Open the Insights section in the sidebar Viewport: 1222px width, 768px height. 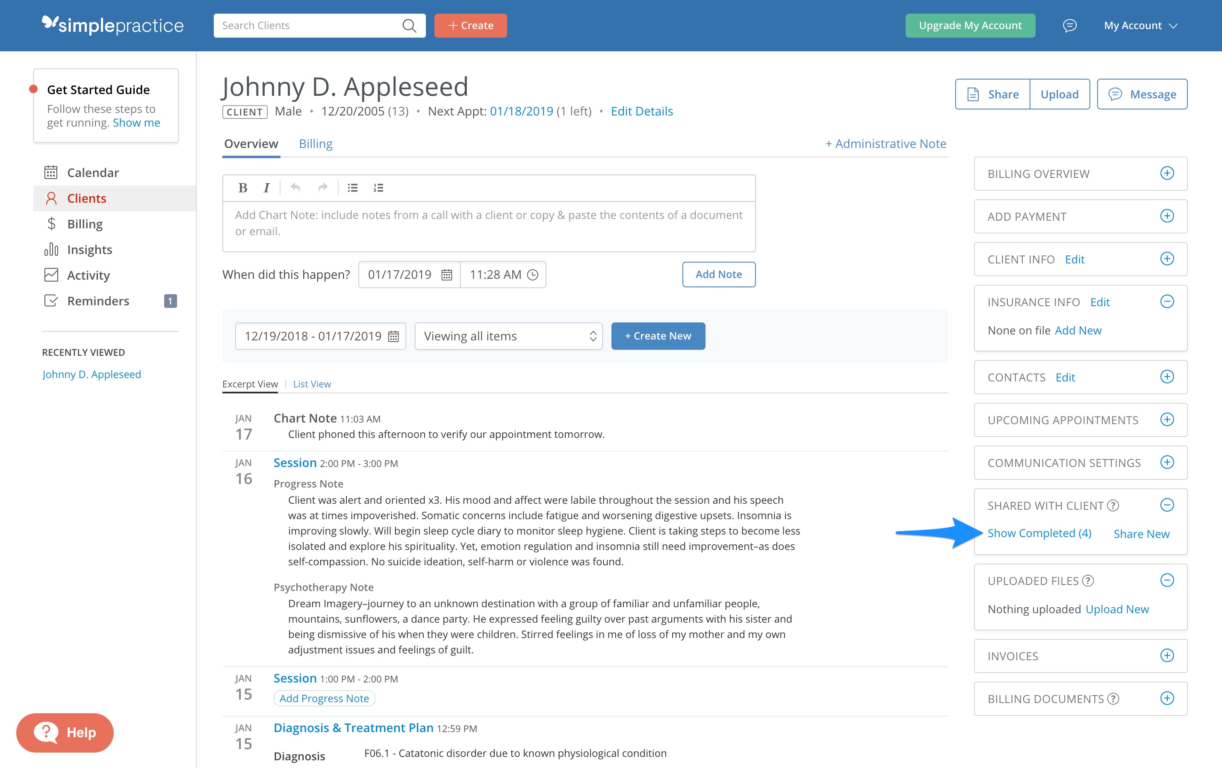click(89, 249)
